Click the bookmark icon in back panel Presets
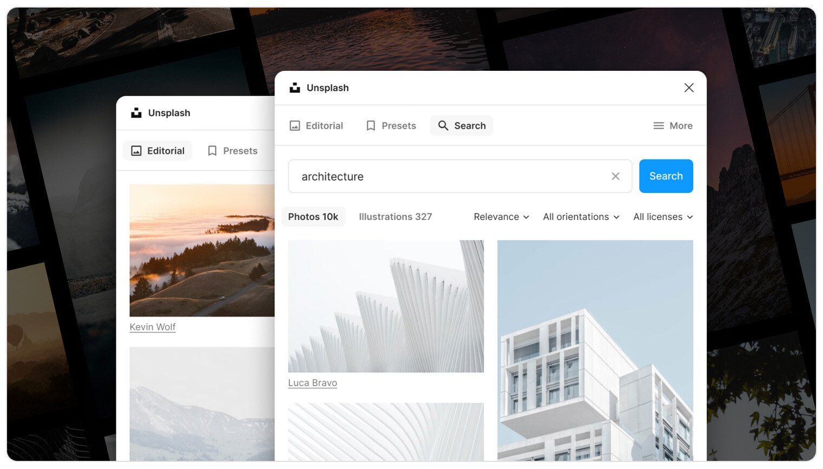Viewport: 823px width, 469px height. point(212,151)
